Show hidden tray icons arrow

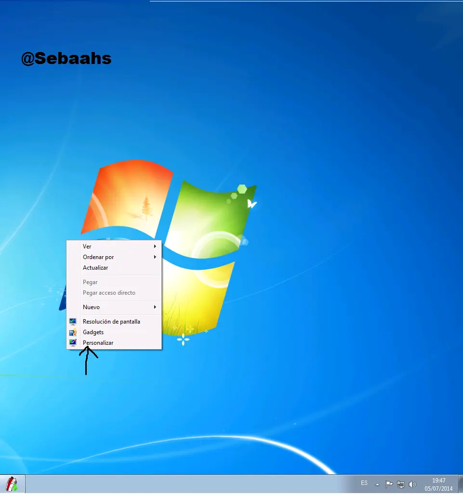coord(377,484)
